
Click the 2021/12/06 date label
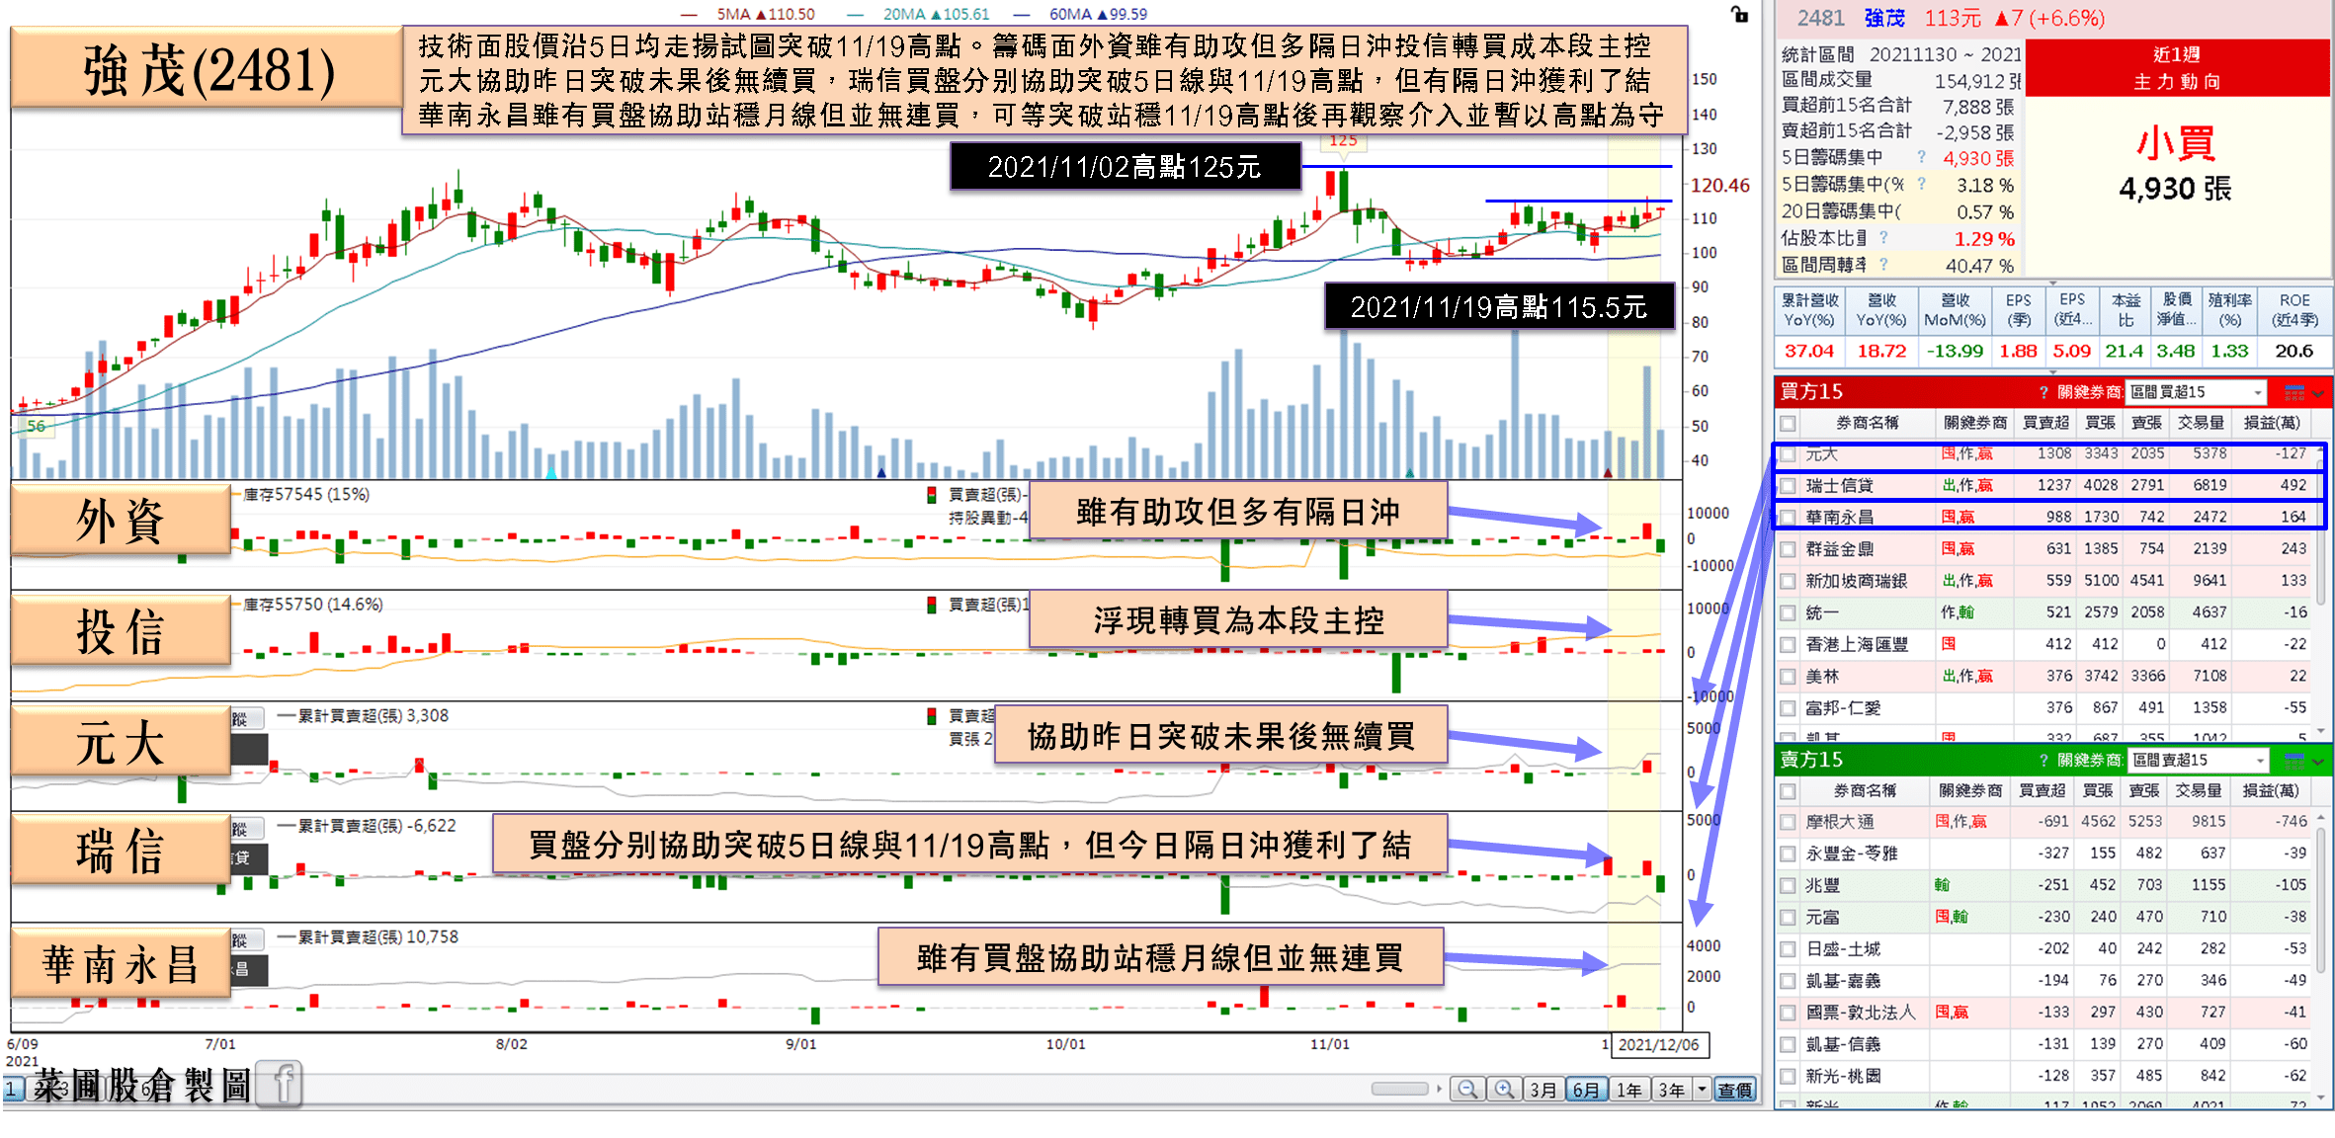(x=1658, y=1045)
